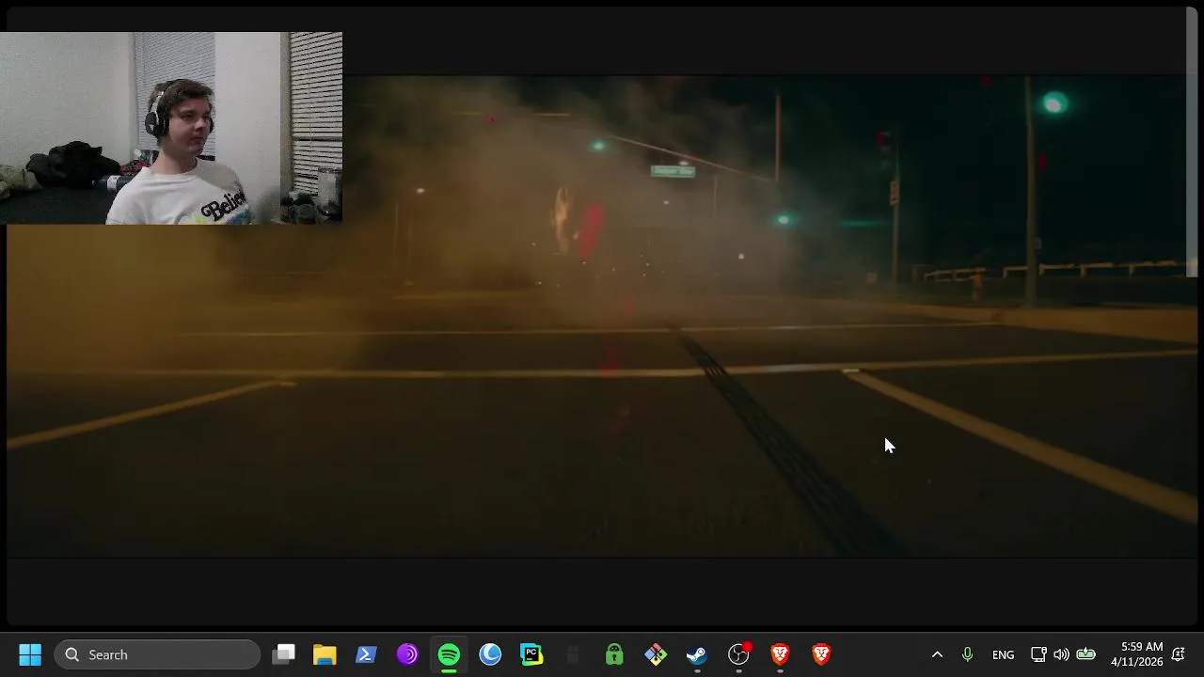Open the purple Tor Browser icon

(x=407, y=654)
